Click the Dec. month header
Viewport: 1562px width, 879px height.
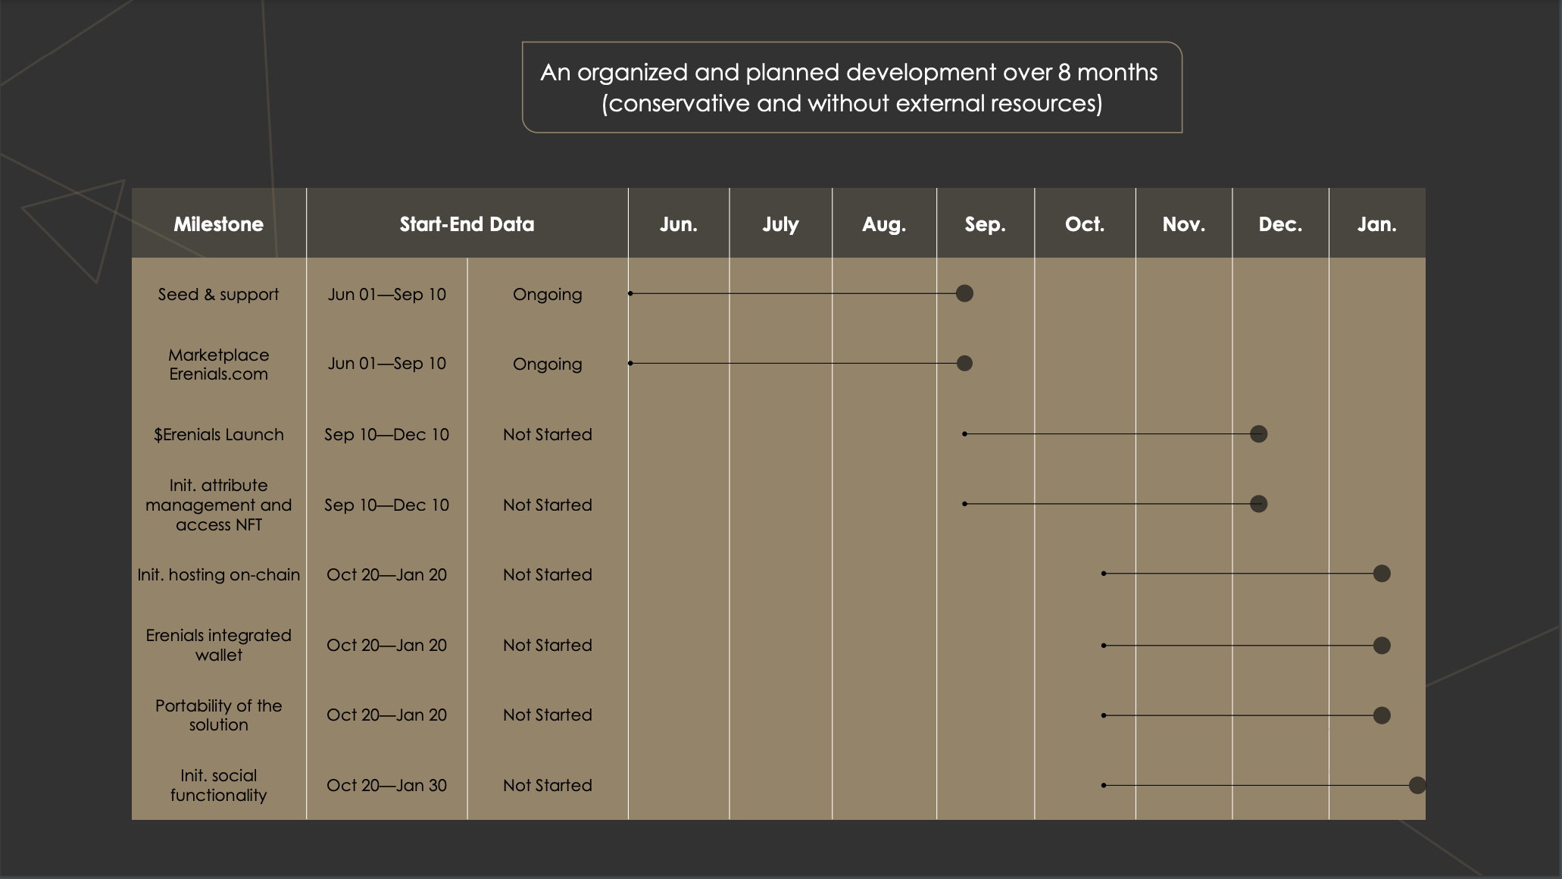pyautogui.click(x=1280, y=224)
